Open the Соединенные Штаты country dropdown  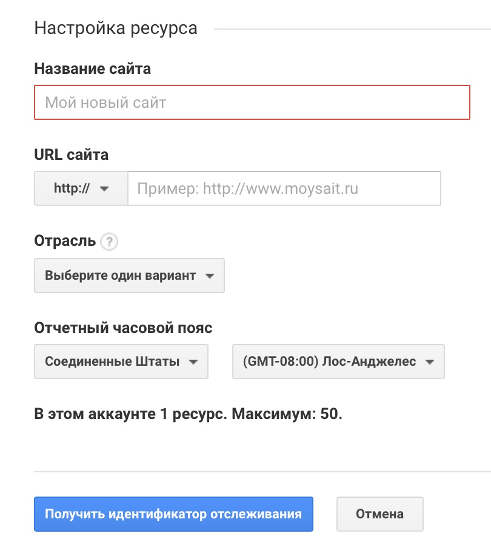121,362
